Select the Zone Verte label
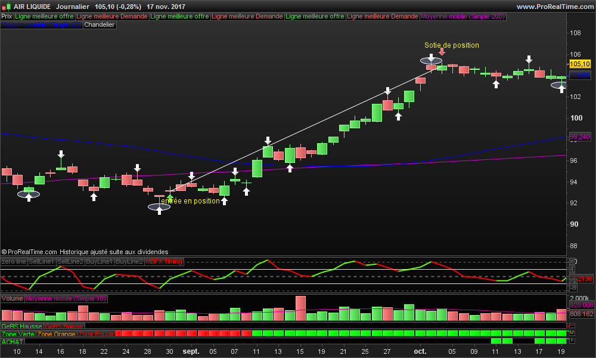 [18, 334]
